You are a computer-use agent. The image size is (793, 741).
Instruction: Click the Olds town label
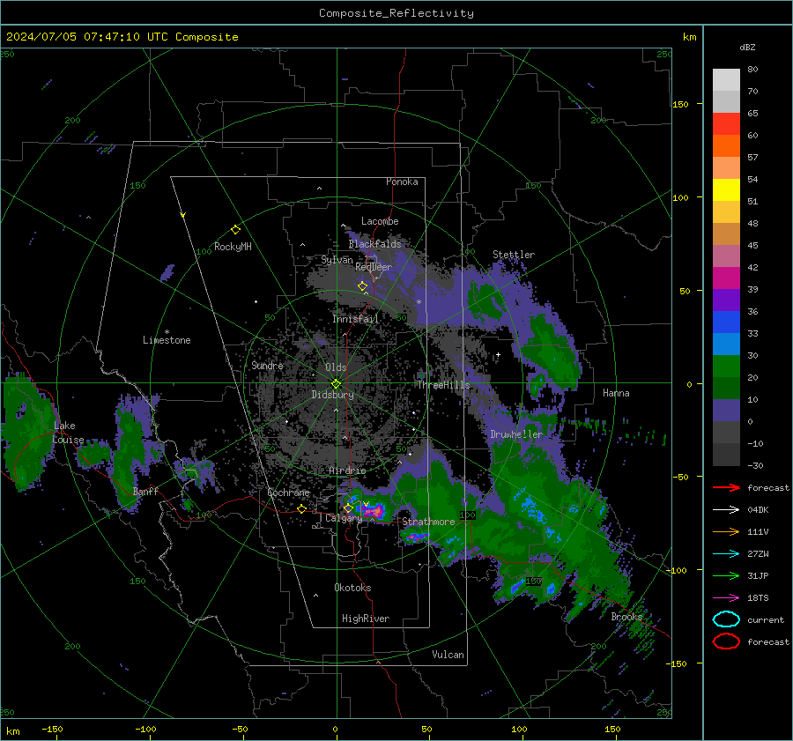(x=336, y=367)
